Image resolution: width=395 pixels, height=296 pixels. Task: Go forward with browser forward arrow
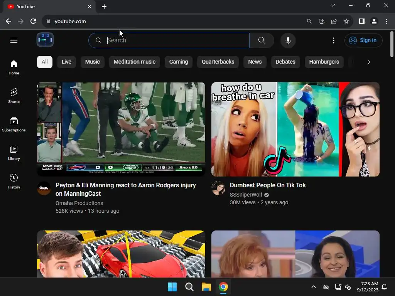(21, 22)
